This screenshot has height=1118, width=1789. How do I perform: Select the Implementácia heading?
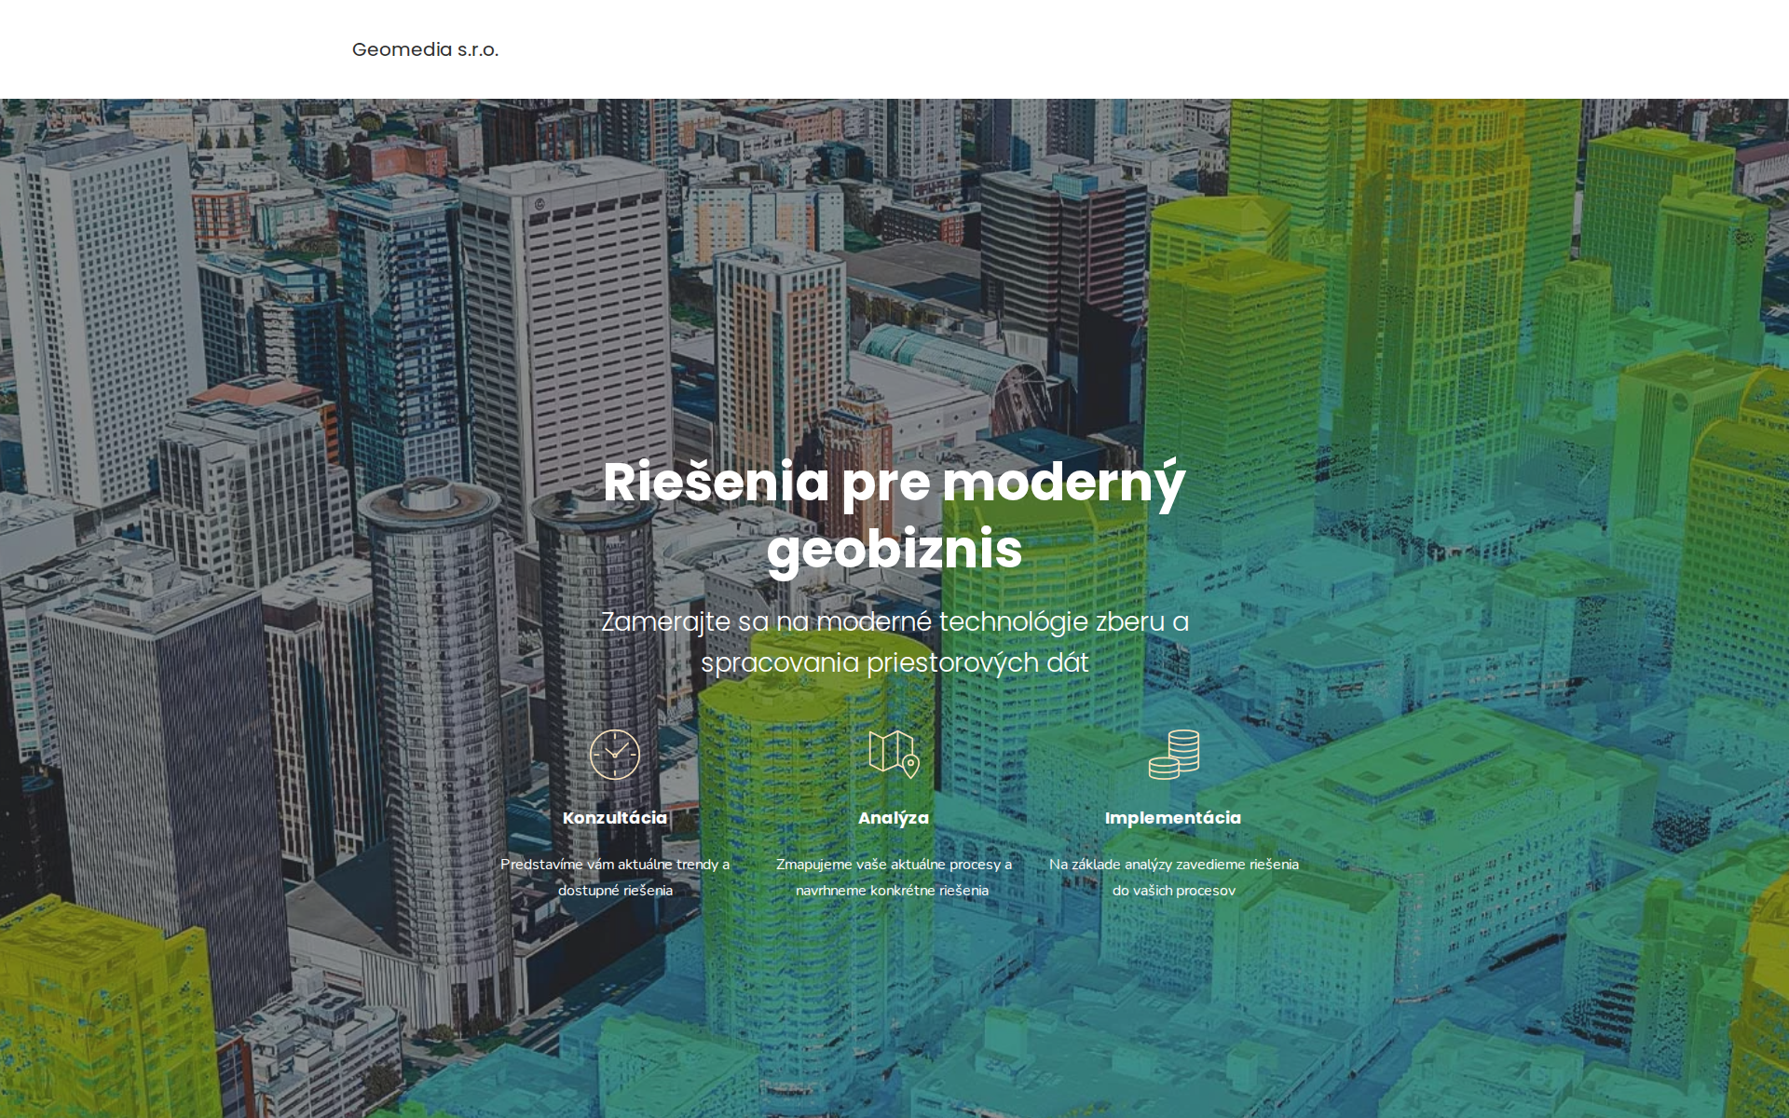(x=1173, y=818)
